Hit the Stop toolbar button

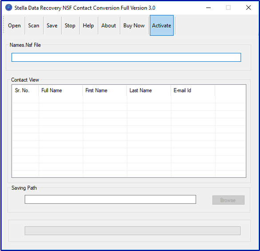click(70, 25)
